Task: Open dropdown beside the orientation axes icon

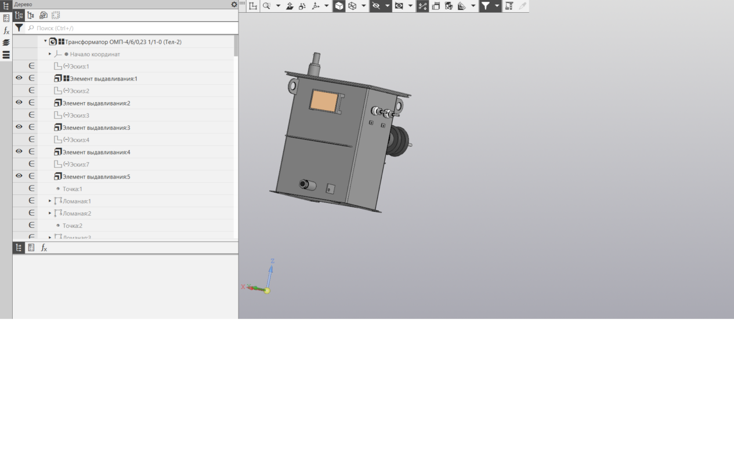Action: 327,6
